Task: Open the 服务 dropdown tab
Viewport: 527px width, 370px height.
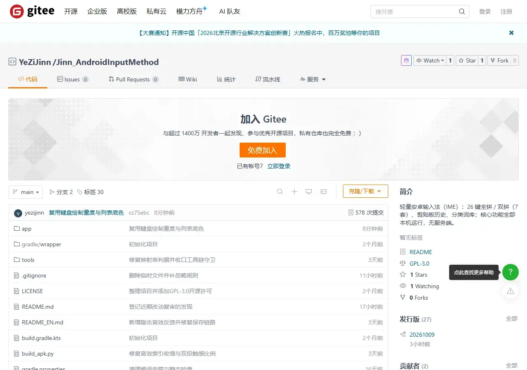Action: coord(313,79)
